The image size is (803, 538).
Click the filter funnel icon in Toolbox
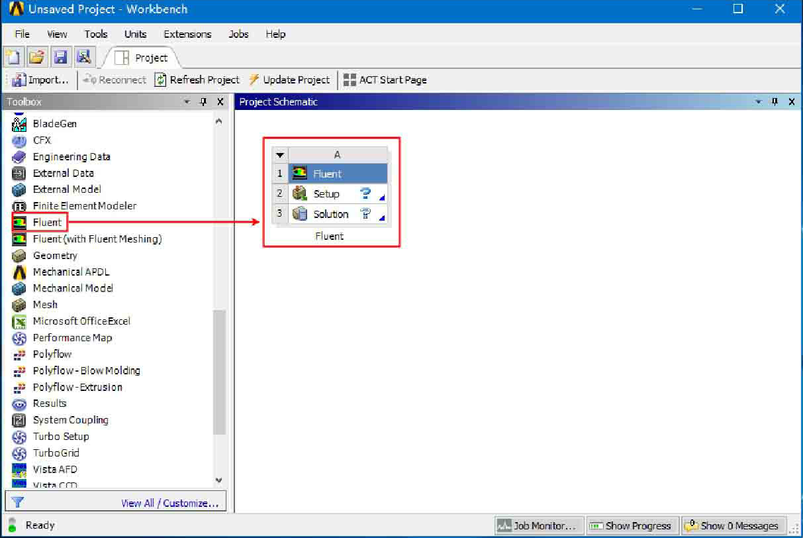pos(19,503)
